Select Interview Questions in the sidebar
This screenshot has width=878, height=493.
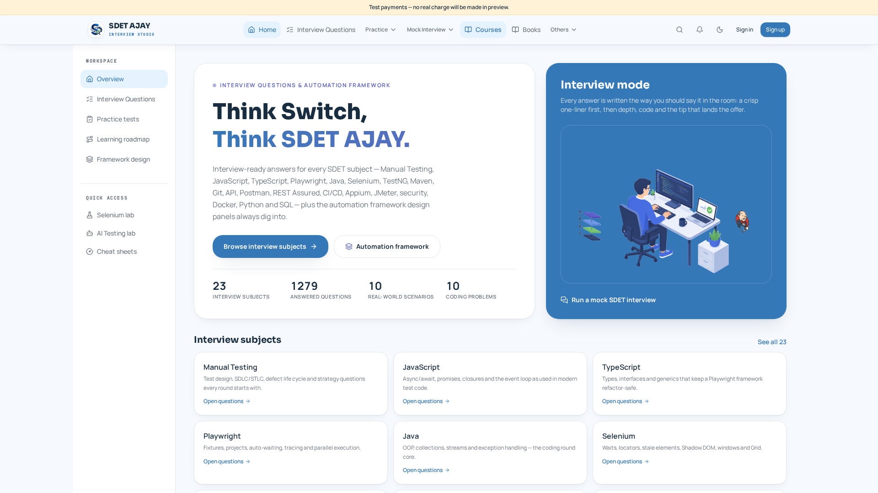coord(124,99)
